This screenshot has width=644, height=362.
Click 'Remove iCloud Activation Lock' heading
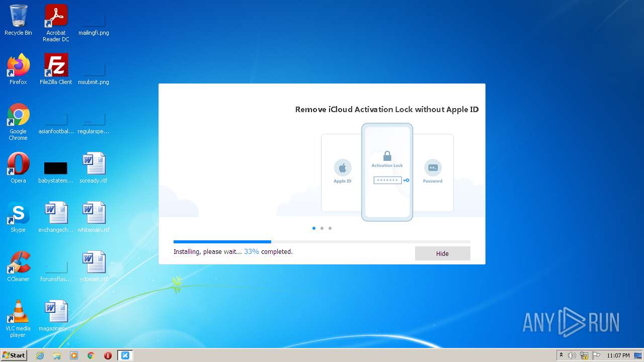coord(387,109)
